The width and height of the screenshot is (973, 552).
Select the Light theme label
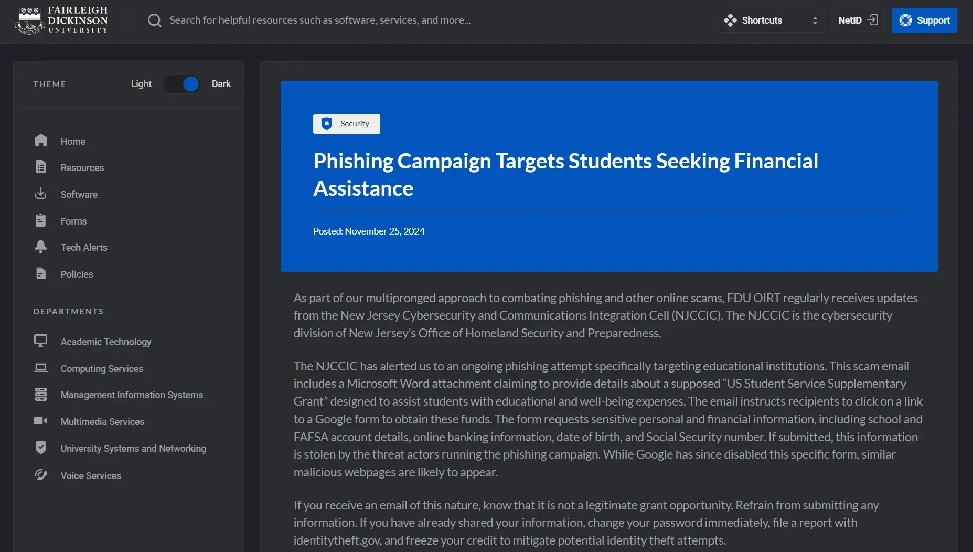pyautogui.click(x=141, y=84)
